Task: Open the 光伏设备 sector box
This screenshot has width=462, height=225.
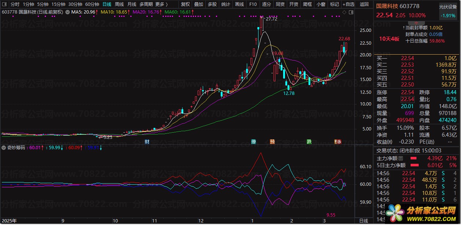Action: tap(448, 11)
